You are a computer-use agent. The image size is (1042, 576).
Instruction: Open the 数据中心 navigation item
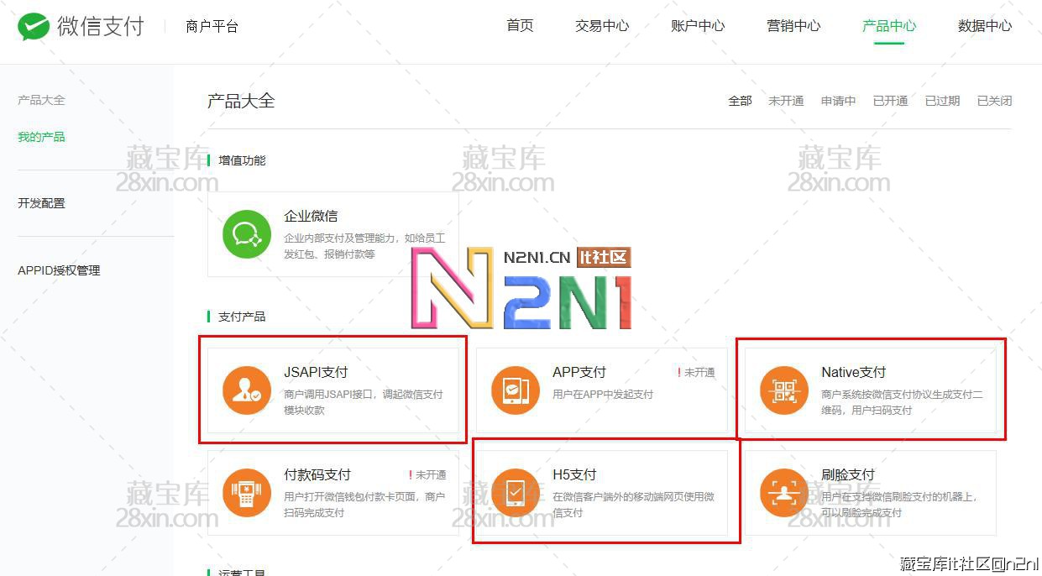[984, 26]
